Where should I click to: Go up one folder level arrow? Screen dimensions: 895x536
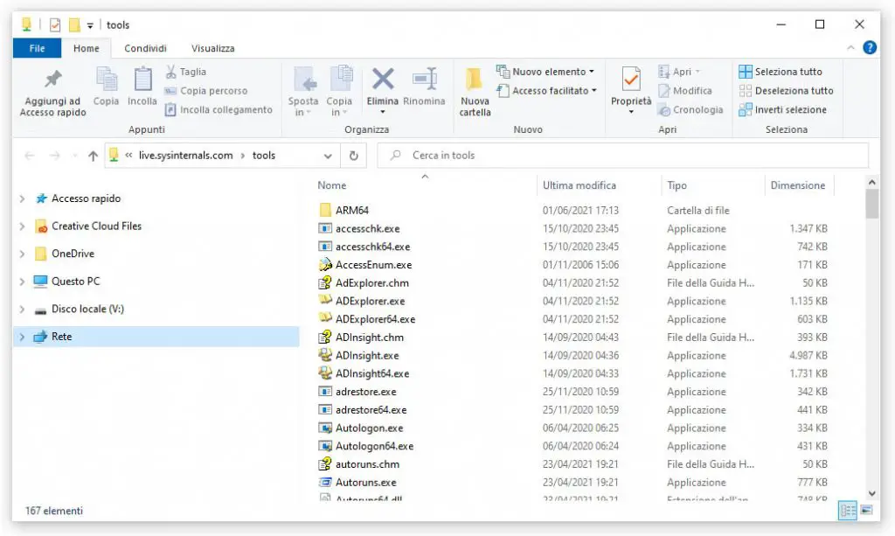point(93,156)
